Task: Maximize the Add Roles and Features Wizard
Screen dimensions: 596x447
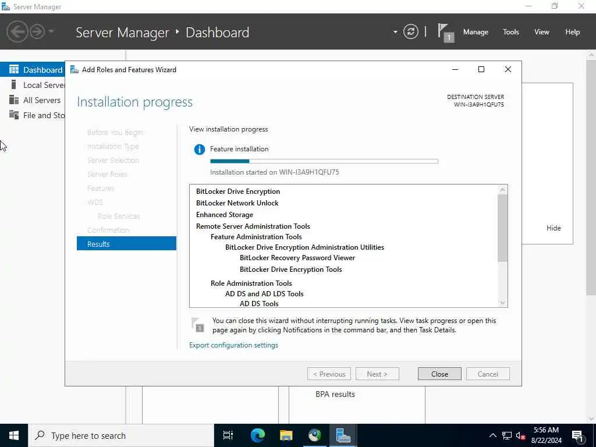Action: tap(481, 69)
